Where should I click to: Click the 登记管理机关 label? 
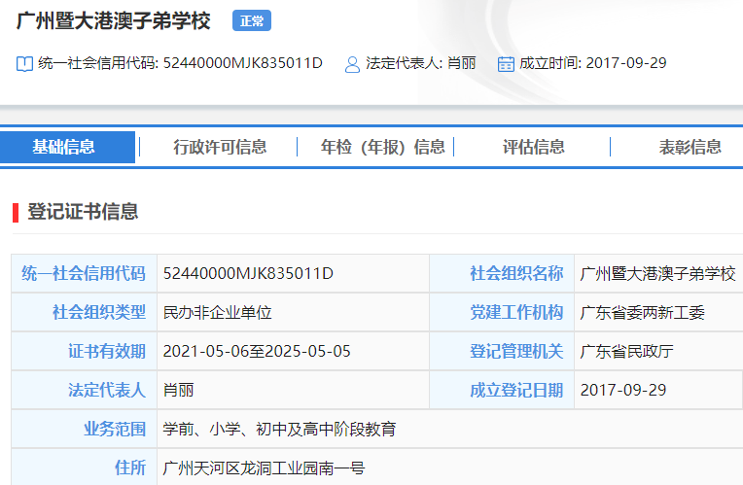click(x=516, y=351)
